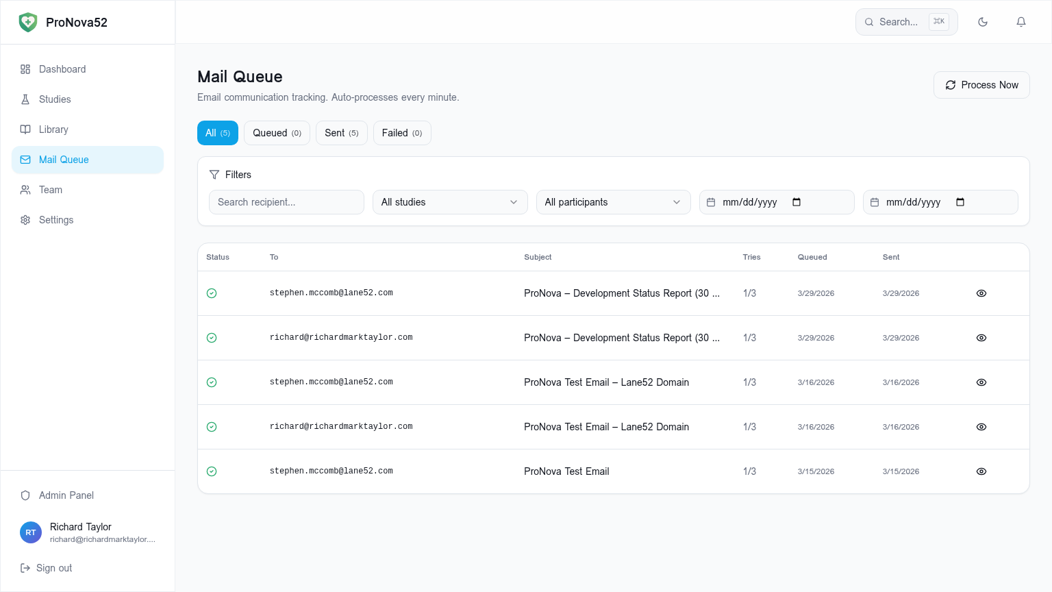Open Studies in sidebar

(x=88, y=99)
